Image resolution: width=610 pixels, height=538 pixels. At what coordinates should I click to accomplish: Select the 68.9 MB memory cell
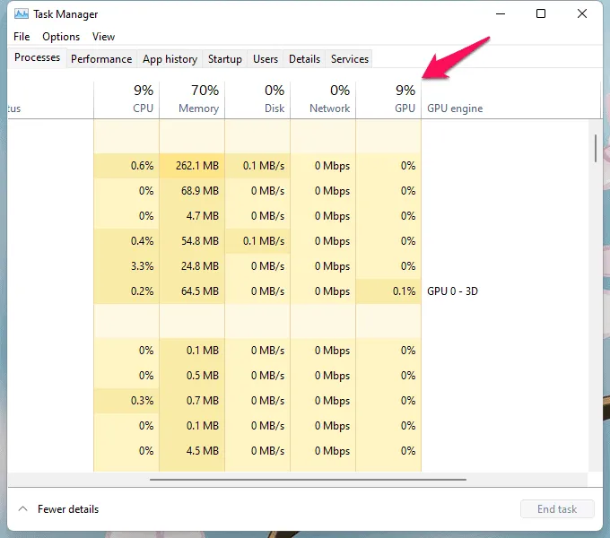[x=192, y=191]
